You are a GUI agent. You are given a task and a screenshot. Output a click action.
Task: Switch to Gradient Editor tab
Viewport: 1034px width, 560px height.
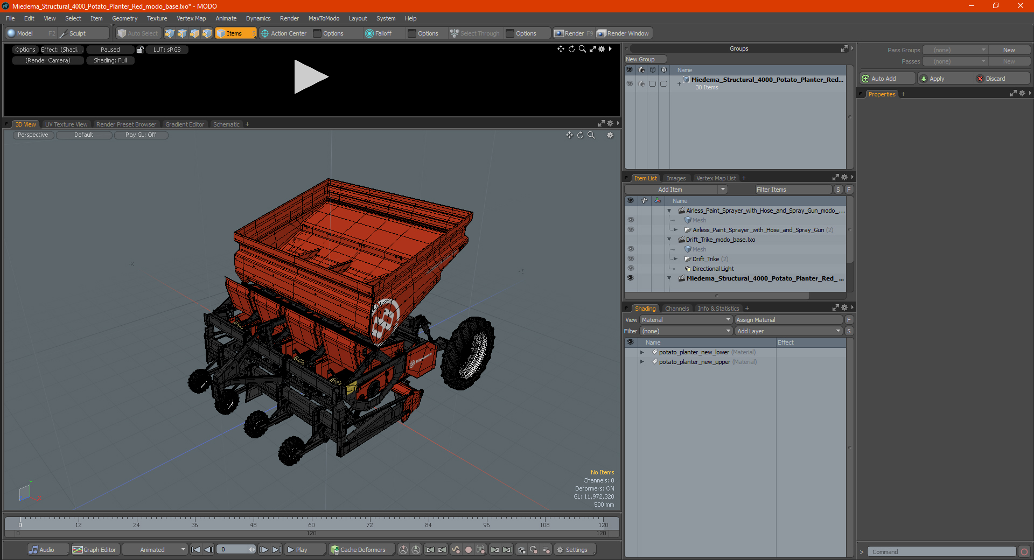click(x=185, y=124)
